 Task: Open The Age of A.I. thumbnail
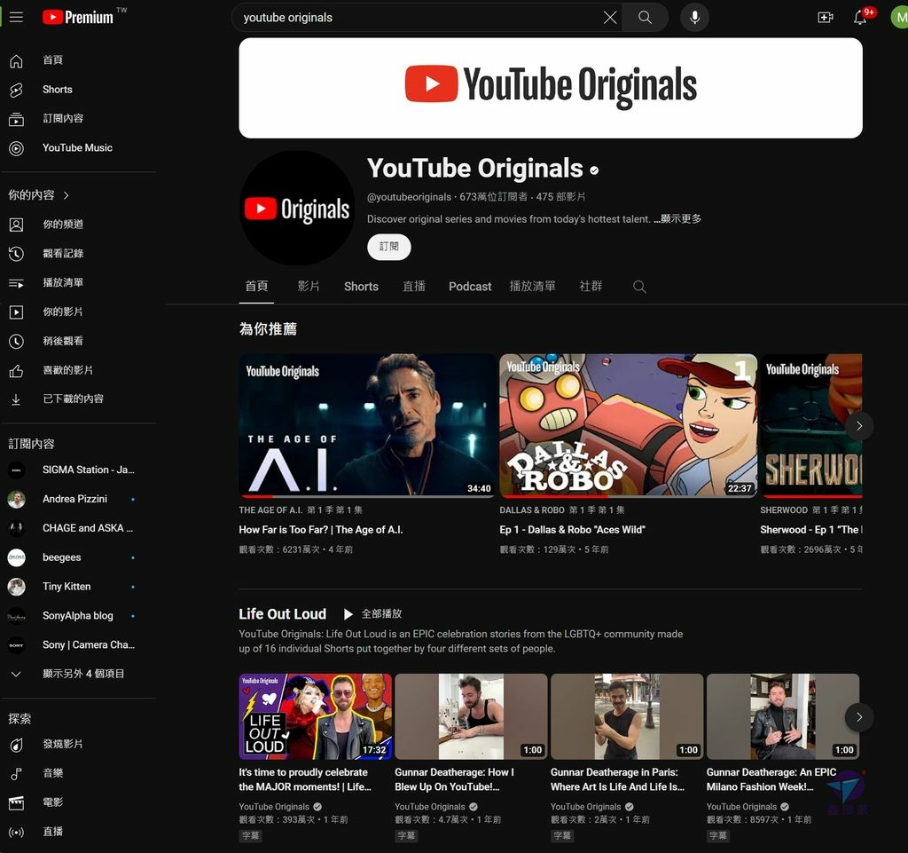[367, 426]
